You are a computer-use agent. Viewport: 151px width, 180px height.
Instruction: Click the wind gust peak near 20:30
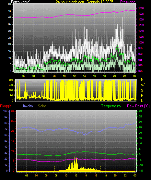point(117,7)
